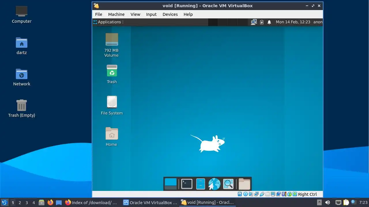The height and width of the screenshot is (207, 369).
Task: Switch to workspace 3
Action: coord(27,202)
